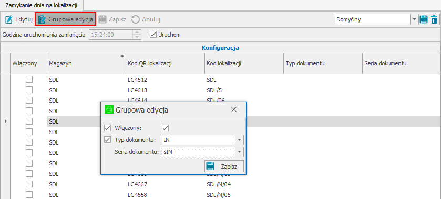The height and width of the screenshot is (199, 441).
Task: Click Zapisz in the Grupowa edycja dialog
Action: (224, 167)
